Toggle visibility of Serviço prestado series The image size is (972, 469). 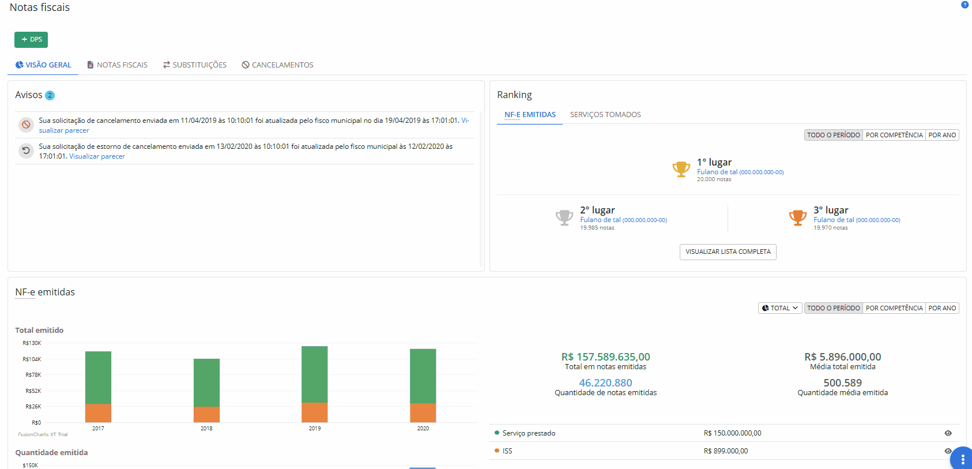point(948,433)
